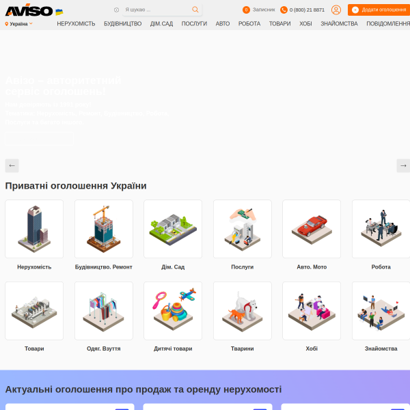Open Авто. Мото red car image
The image size is (410, 410).
[312, 229]
